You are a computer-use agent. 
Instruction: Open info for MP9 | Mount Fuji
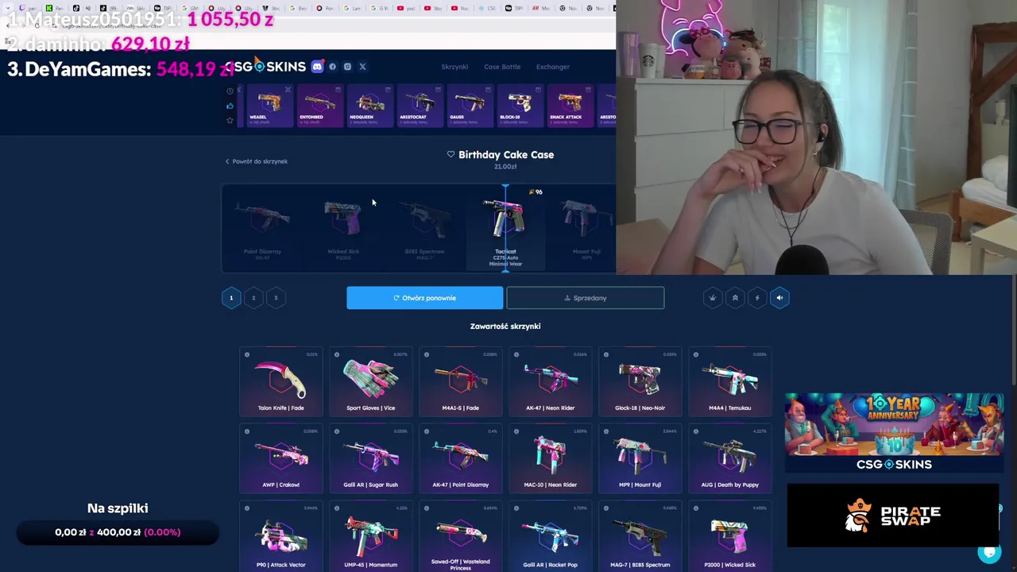[606, 431]
